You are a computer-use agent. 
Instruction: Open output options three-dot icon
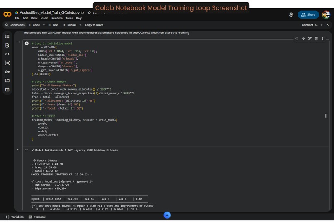(x=27, y=150)
